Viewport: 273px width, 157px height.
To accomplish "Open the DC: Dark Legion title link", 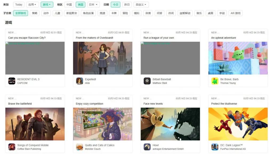I will pyautogui.click(x=231, y=145).
